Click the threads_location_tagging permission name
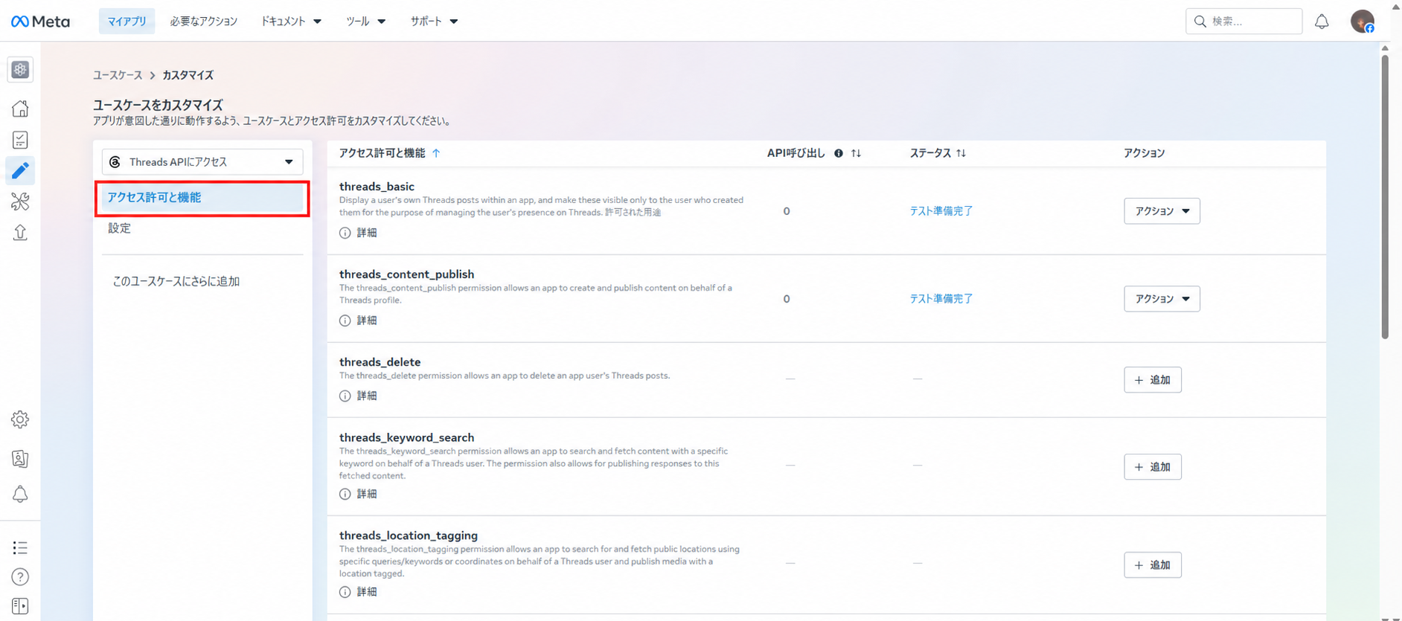Viewport: 1402px width, 621px height. tap(409, 535)
